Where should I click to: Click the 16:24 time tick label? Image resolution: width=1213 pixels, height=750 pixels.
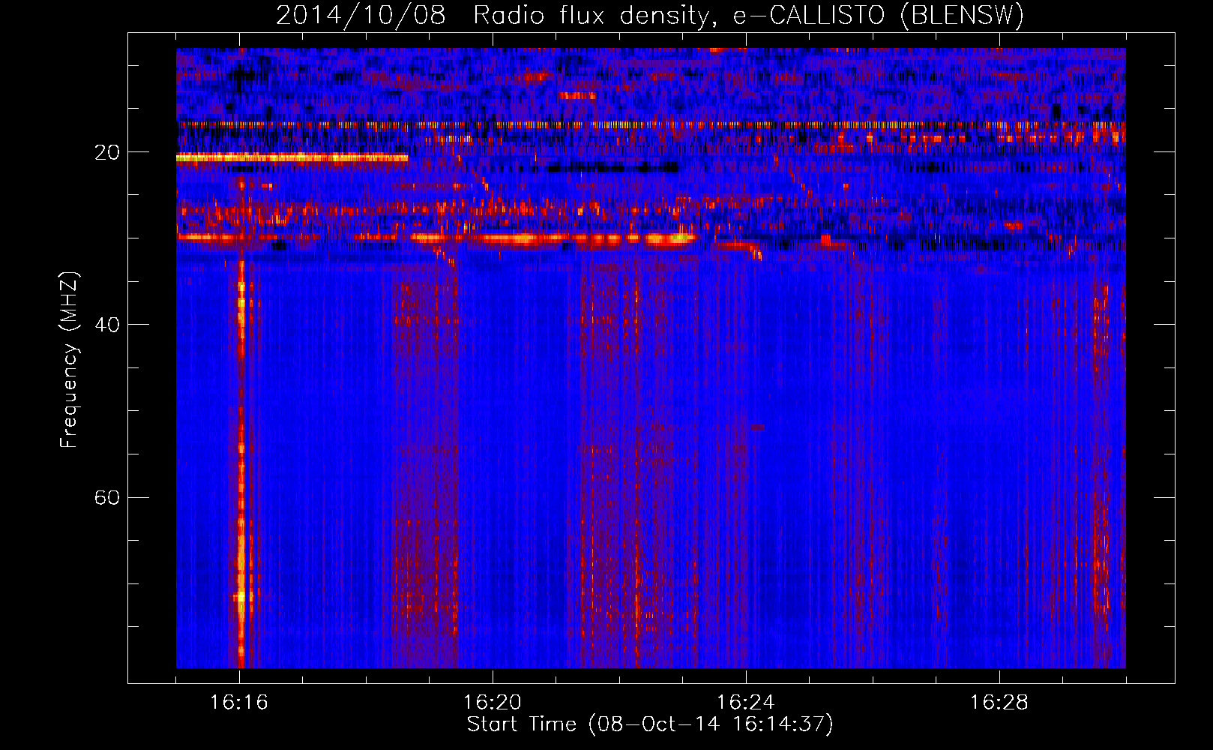point(746,703)
